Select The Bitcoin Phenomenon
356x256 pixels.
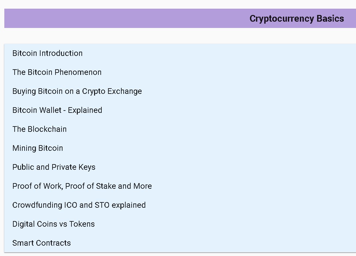57,72
